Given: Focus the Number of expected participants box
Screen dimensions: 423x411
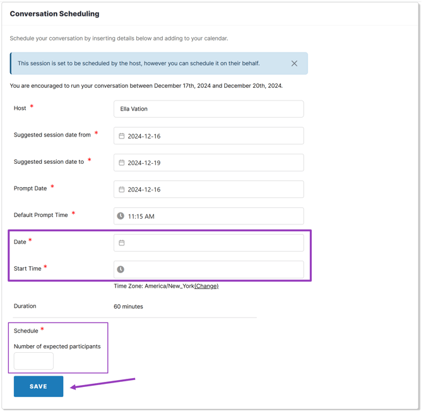Looking at the screenshot, I should pyautogui.click(x=33, y=361).
